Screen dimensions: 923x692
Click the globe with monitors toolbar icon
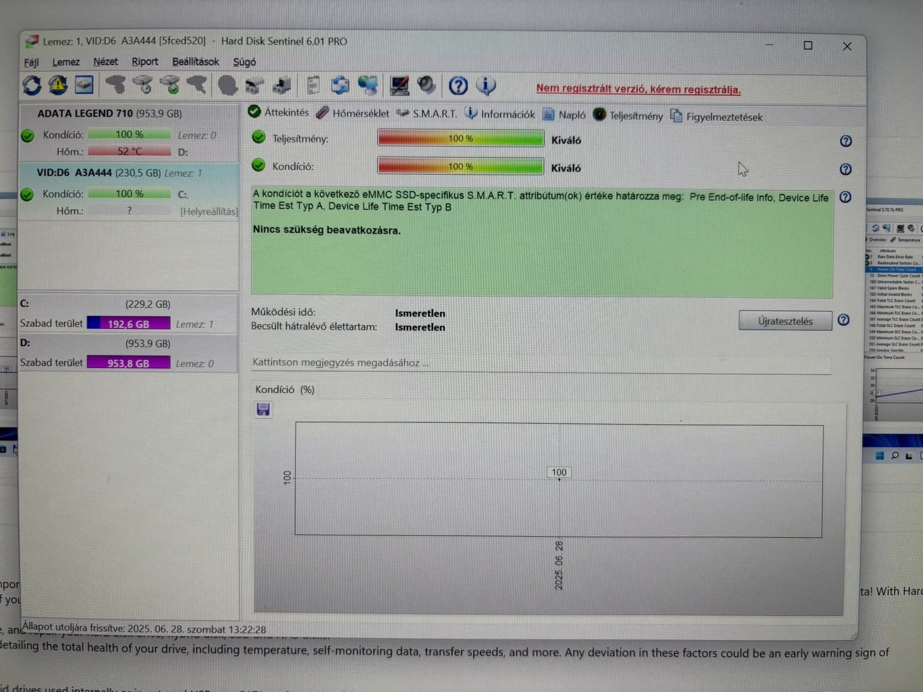click(x=368, y=86)
